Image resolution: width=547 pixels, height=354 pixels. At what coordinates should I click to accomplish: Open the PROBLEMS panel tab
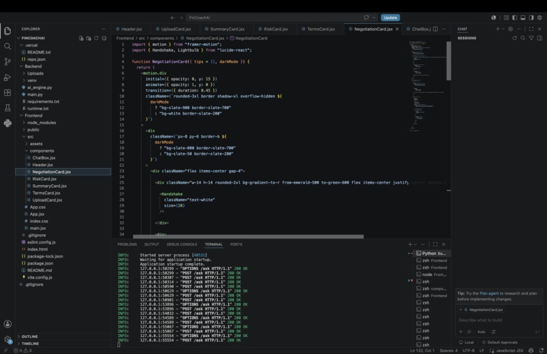(x=127, y=244)
